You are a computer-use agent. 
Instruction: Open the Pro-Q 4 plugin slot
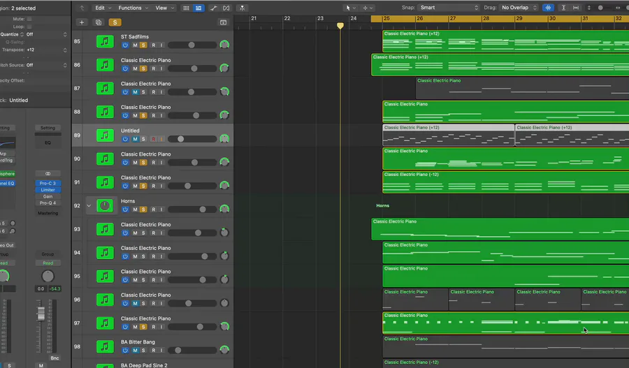[x=48, y=203]
